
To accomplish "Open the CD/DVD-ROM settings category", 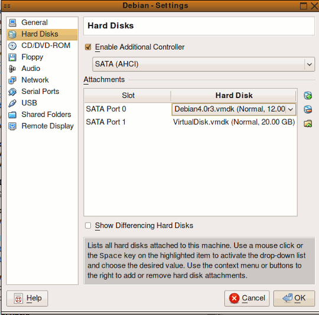I will pos(43,46).
